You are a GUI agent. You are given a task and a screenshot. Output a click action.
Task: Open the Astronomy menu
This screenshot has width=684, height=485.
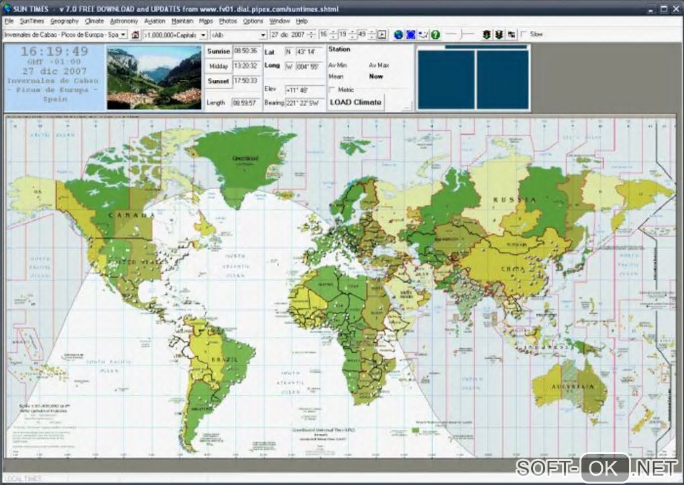click(x=123, y=21)
